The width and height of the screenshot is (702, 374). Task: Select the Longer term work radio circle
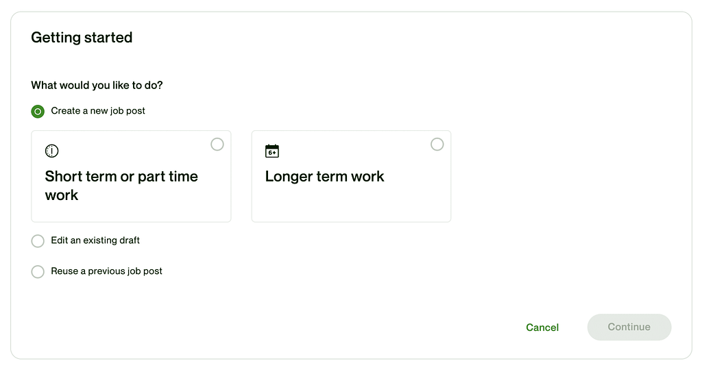pos(437,145)
